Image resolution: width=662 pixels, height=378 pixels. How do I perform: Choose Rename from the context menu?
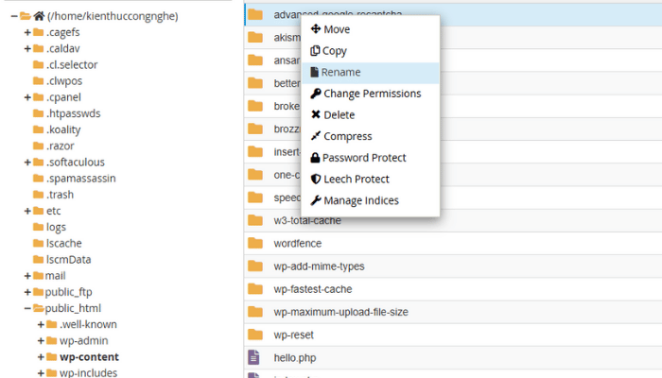click(x=340, y=73)
